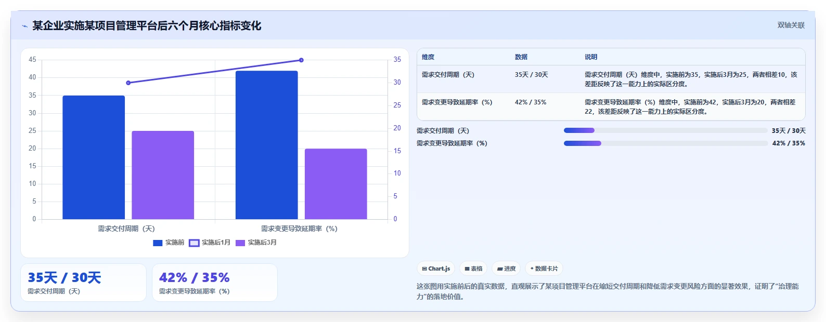Click the progress value 42% / 35%
The width and height of the screenshot is (826, 322).
(x=789, y=143)
